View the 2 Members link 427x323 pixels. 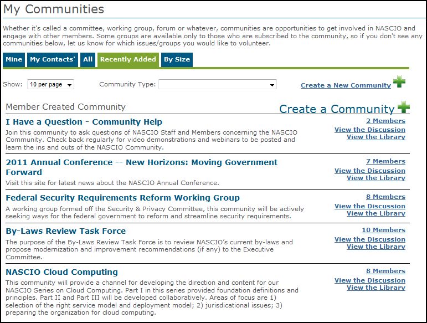385,121
